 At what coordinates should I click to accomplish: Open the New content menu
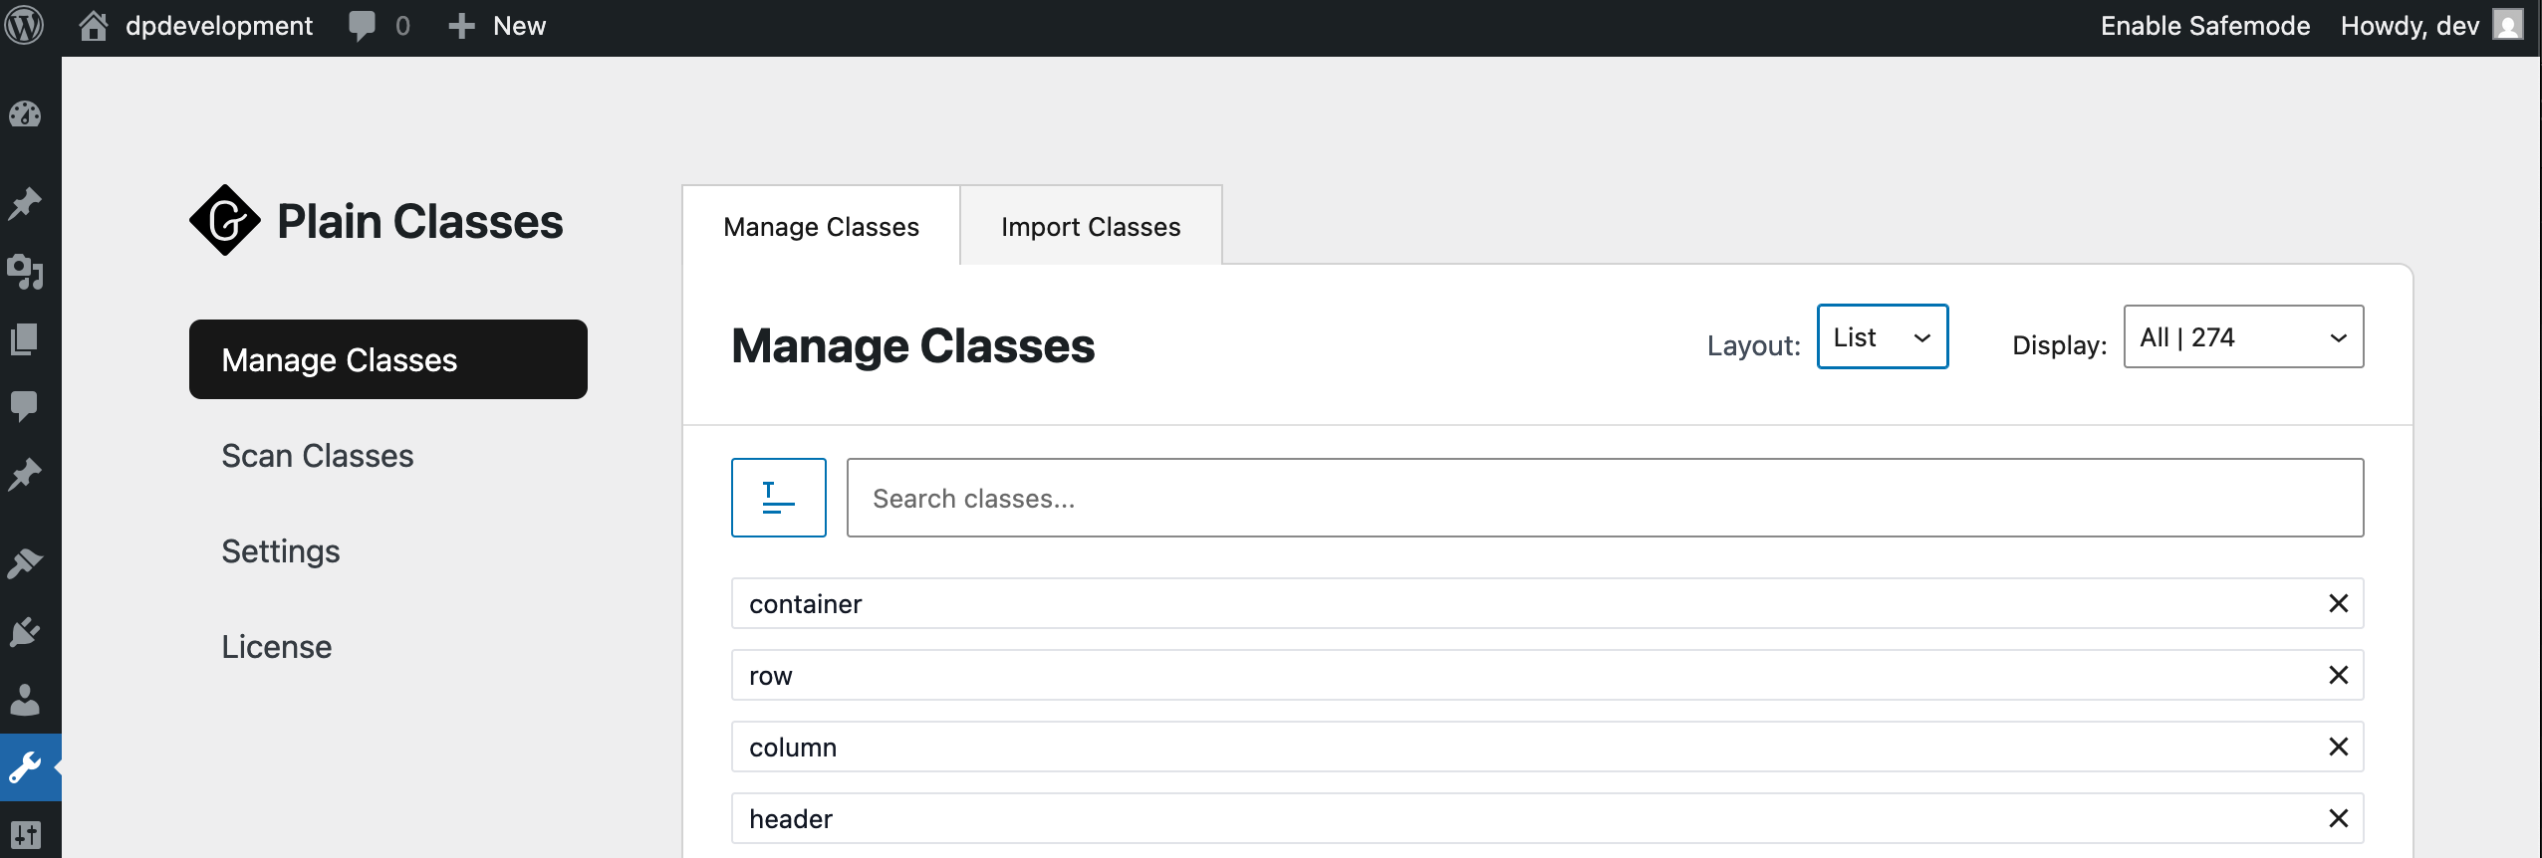(x=497, y=26)
